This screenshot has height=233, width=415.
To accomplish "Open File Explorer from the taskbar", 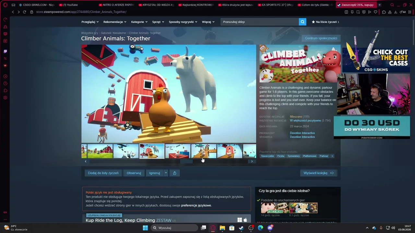I will click(x=222, y=228).
